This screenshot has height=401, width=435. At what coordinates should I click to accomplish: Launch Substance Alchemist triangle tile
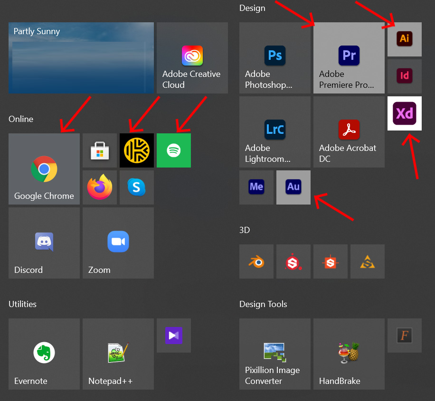[368, 261]
